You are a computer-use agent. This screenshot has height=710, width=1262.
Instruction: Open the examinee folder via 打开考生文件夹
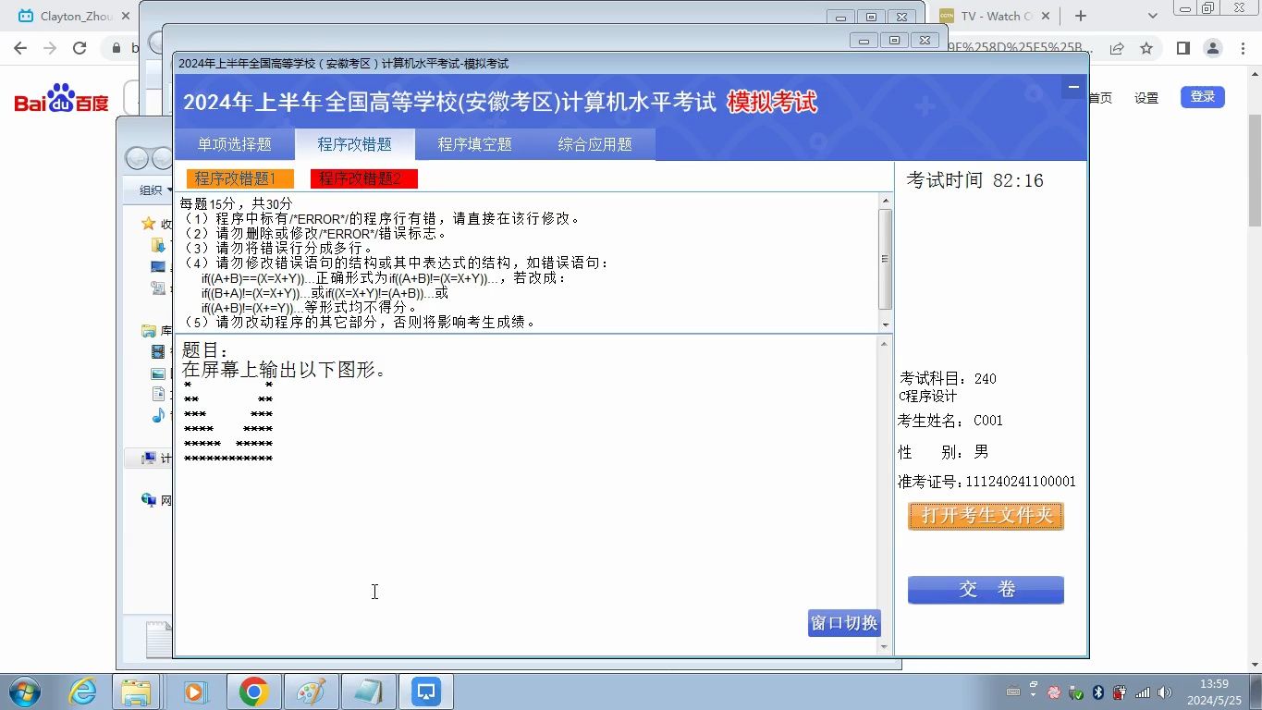(986, 516)
